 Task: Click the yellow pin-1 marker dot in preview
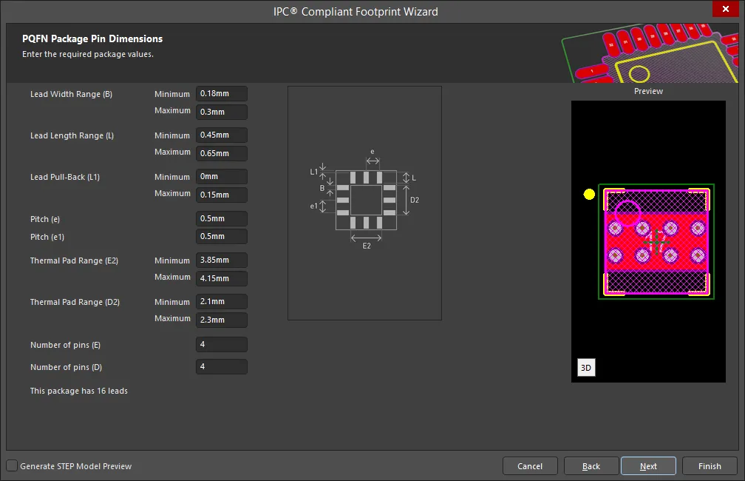[x=589, y=194]
